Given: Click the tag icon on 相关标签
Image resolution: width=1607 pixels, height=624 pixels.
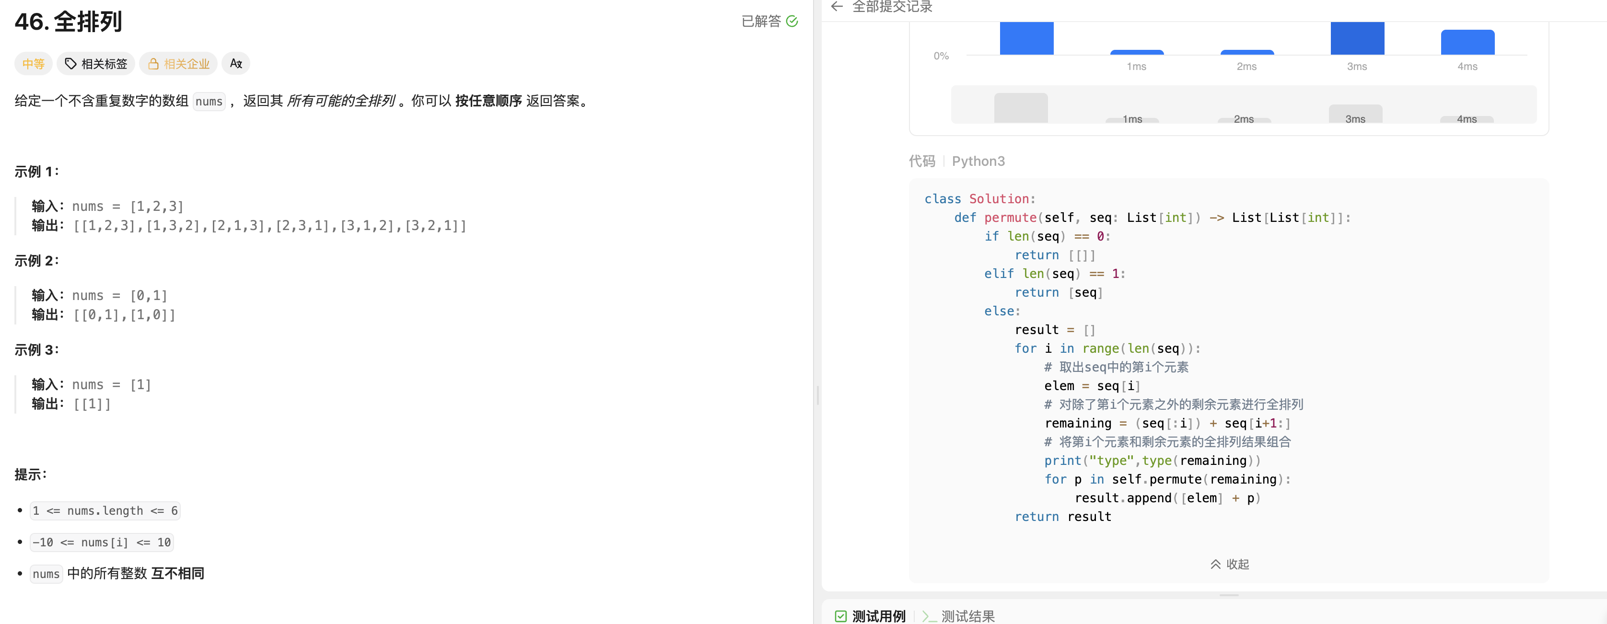Looking at the screenshot, I should coord(70,64).
